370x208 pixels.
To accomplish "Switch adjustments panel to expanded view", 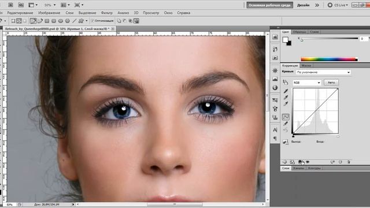I will tap(292, 162).
